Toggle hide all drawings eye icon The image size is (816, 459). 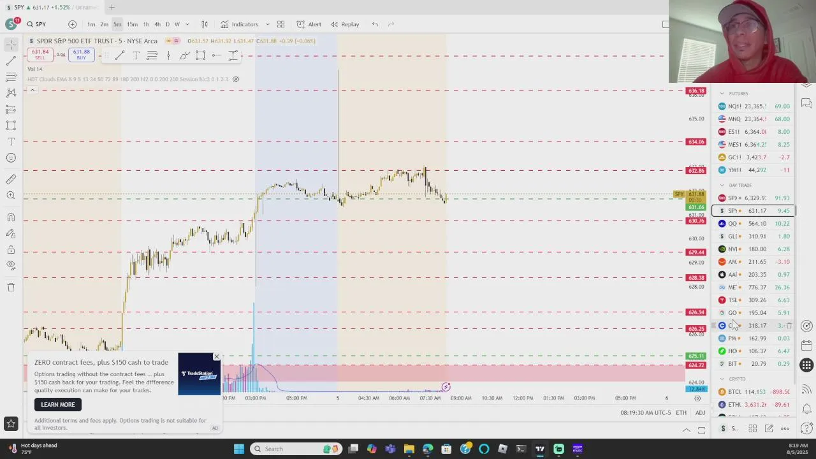[11, 266]
